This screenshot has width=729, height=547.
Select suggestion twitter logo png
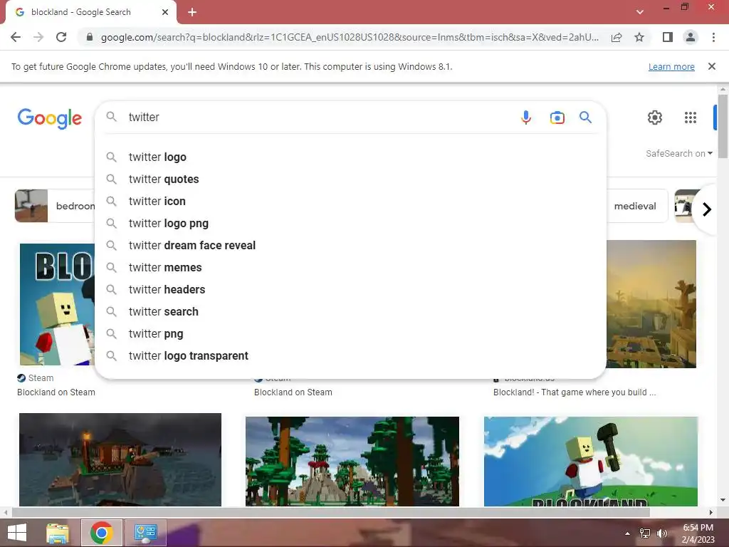coord(350,223)
